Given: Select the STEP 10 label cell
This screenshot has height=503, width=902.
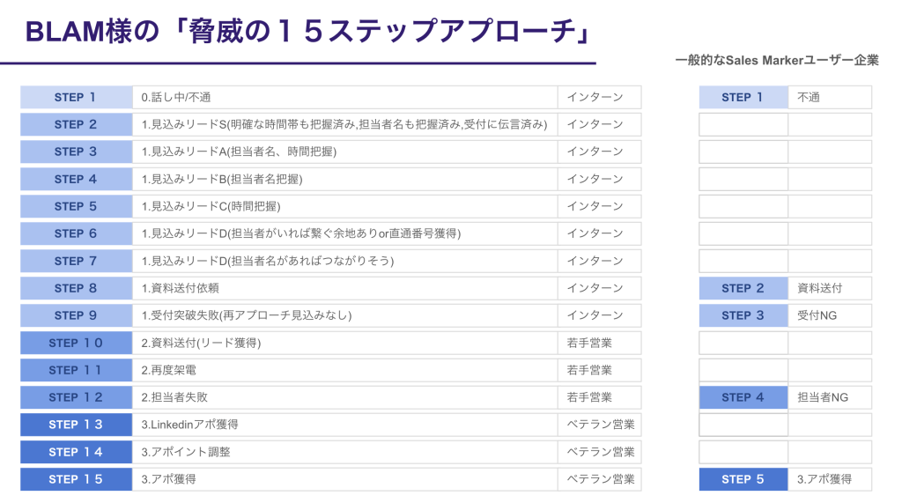Looking at the screenshot, I should pyautogui.click(x=76, y=343).
